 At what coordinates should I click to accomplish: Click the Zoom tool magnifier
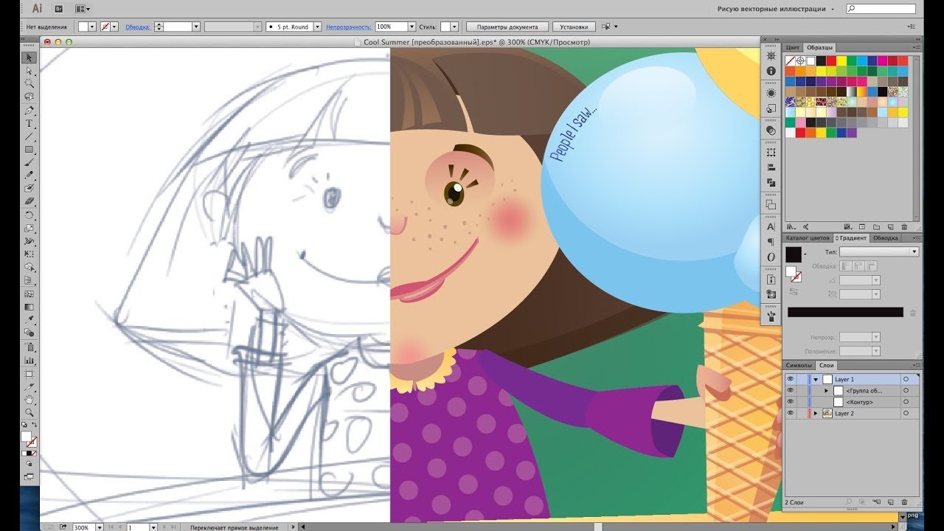click(29, 412)
